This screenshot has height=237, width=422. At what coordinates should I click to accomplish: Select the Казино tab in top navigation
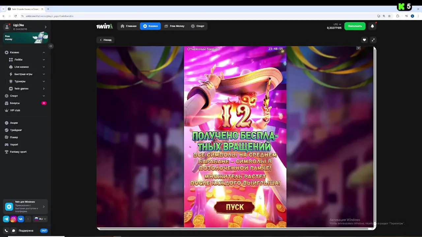click(x=150, y=26)
